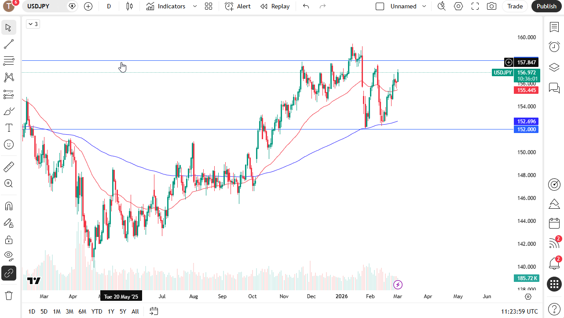Toggle stay in drawing mode pencil-lock
Screen dimensions: 564x318
tap(9, 223)
